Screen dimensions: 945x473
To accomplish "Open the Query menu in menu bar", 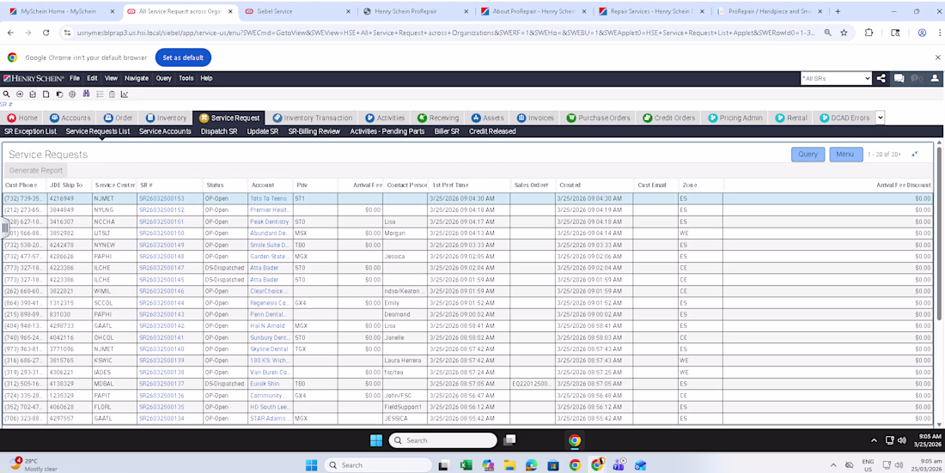I will pos(163,78).
